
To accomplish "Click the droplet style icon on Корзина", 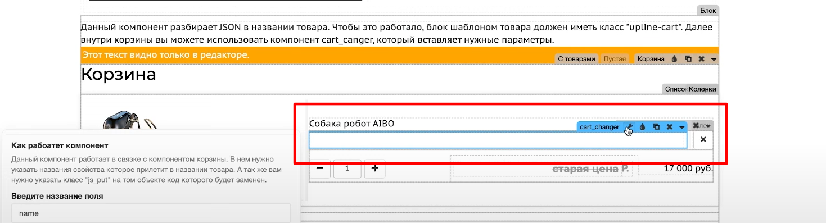I will click(x=674, y=58).
